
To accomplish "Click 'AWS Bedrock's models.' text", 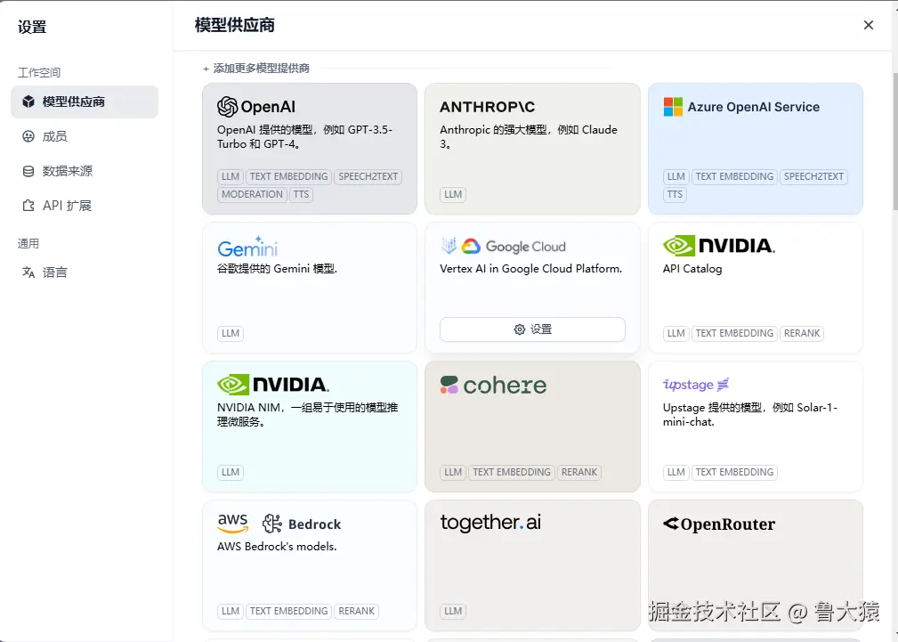I will pyautogui.click(x=277, y=546).
